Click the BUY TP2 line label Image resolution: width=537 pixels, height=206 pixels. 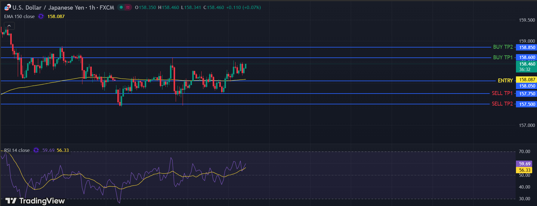pos(503,47)
